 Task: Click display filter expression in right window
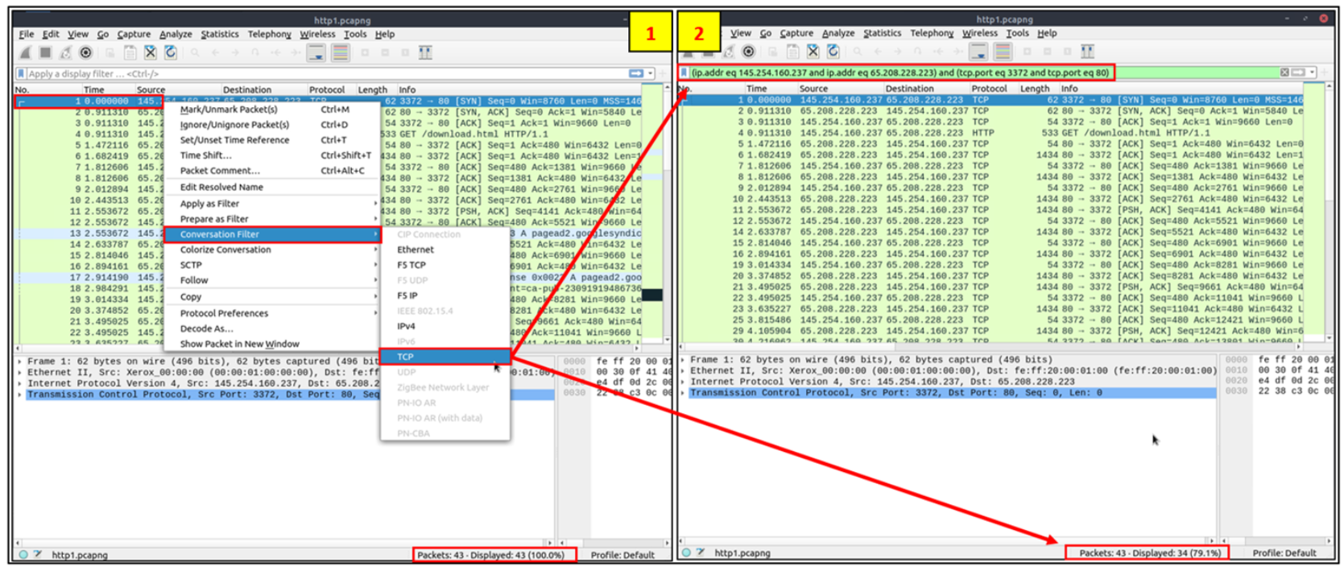click(x=899, y=72)
